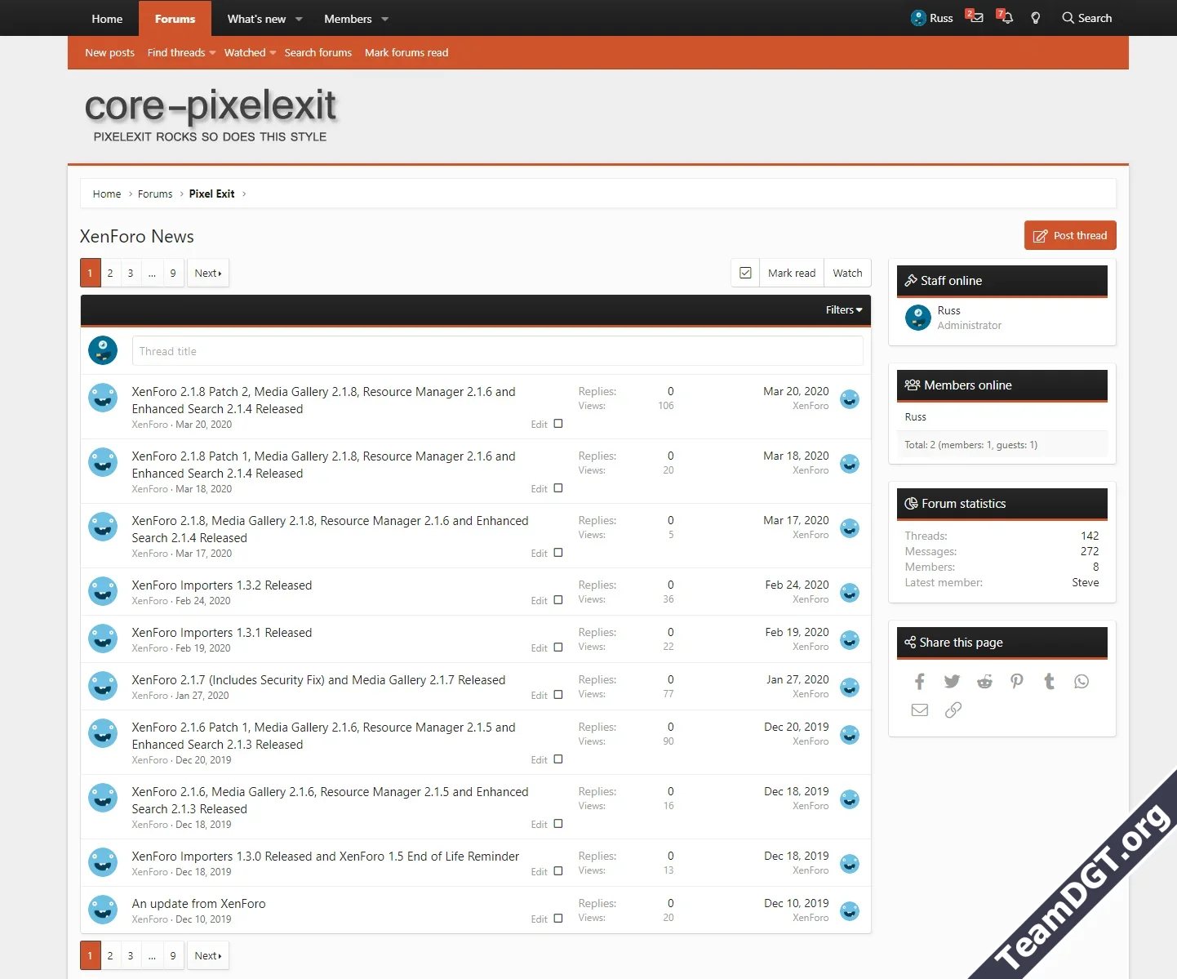
Task: Open the conversations inbox envelope icon
Action: pyautogui.click(x=975, y=18)
